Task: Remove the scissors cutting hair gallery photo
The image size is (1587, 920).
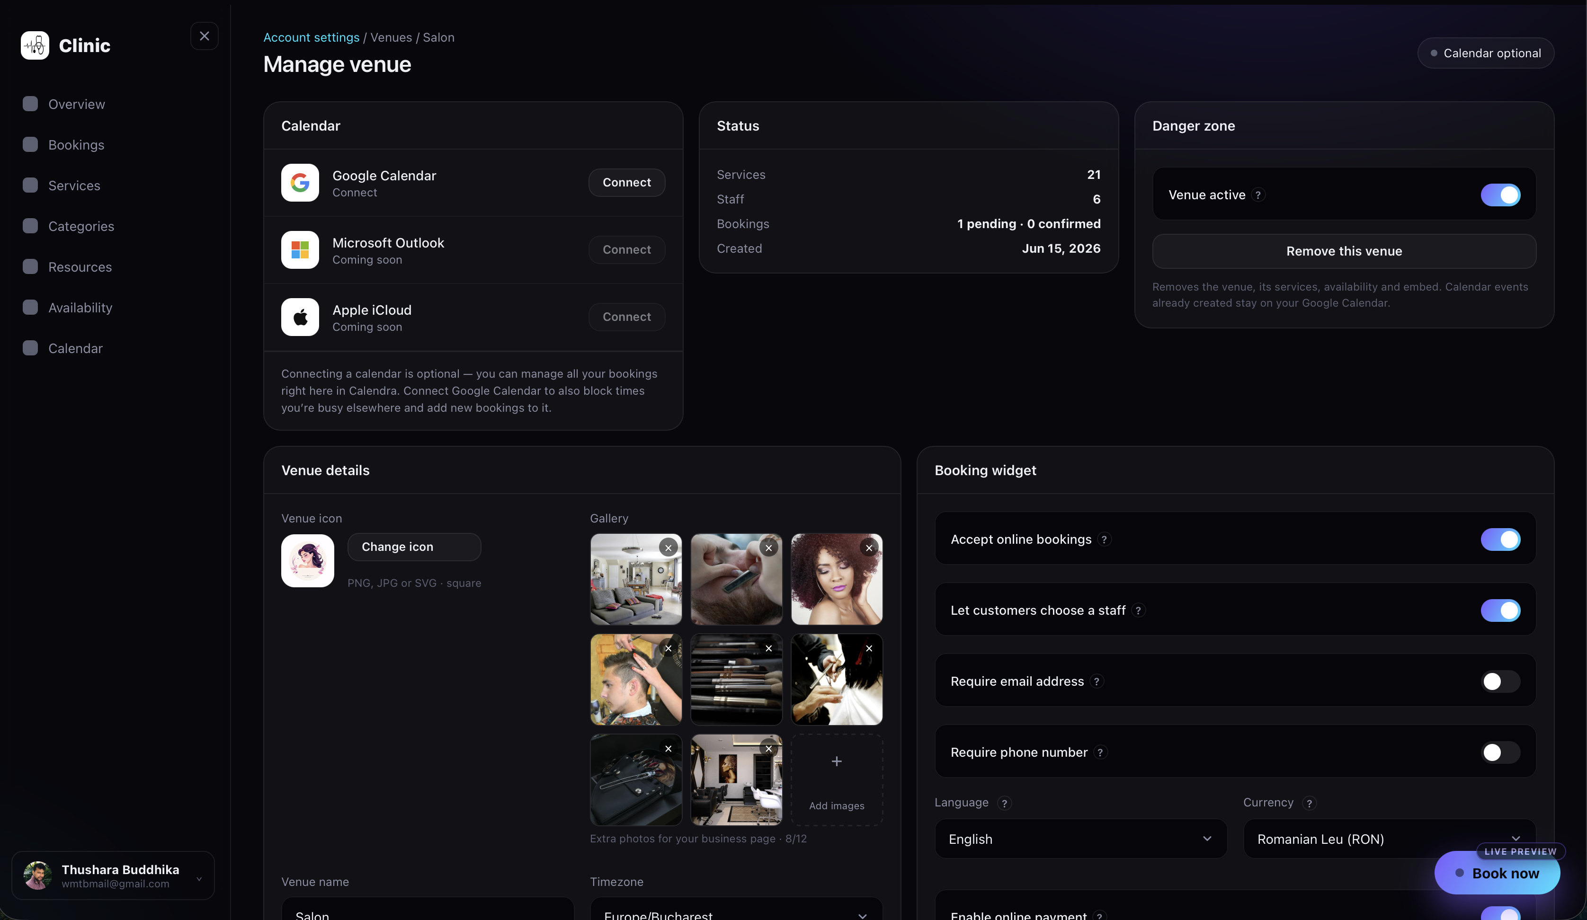Action: [x=869, y=648]
